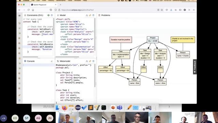Toggle reader view in the address bar
The height and width of the screenshot is (123, 218).
pyautogui.click(x=158, y=10)
